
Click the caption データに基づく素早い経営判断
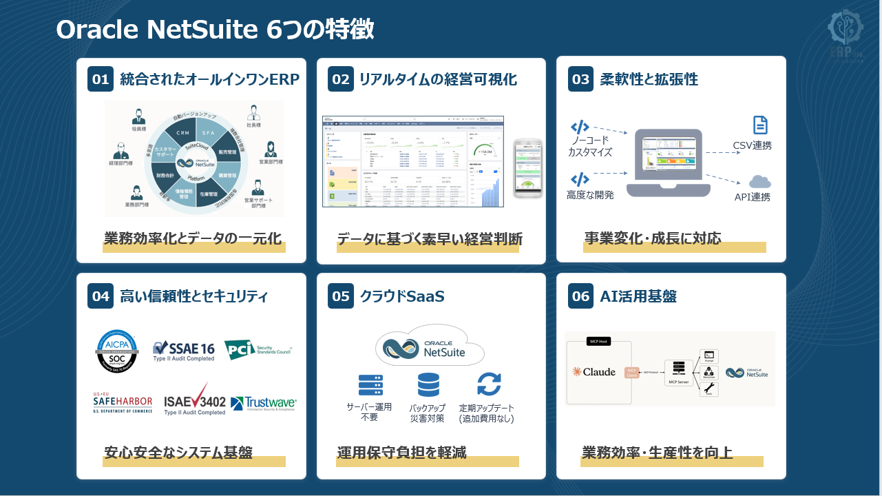point(430,239)
